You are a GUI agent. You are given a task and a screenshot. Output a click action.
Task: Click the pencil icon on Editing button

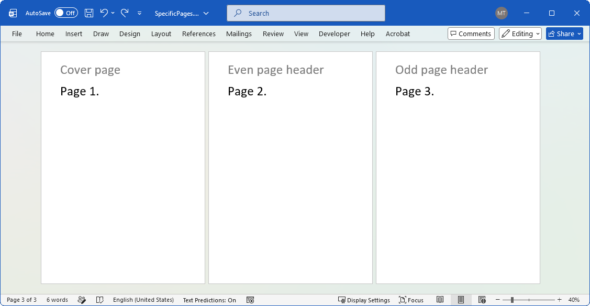pos(506,34)
